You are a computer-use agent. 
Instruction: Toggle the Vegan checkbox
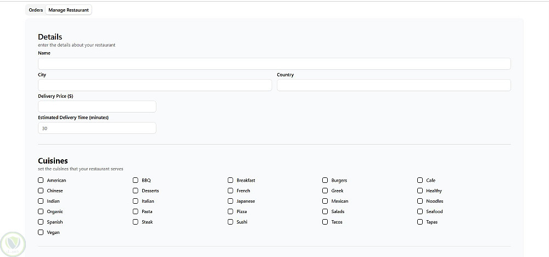coord(41,232)
